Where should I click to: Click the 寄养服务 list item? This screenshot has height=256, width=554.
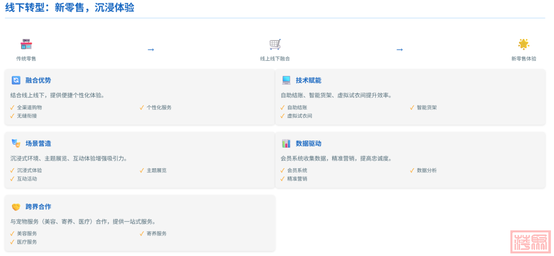156,233
